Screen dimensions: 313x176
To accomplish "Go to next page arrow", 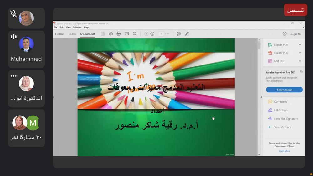I will tap(152, 34).
